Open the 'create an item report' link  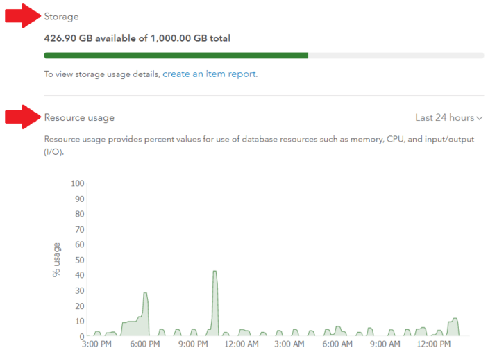(x=210, y=74)
